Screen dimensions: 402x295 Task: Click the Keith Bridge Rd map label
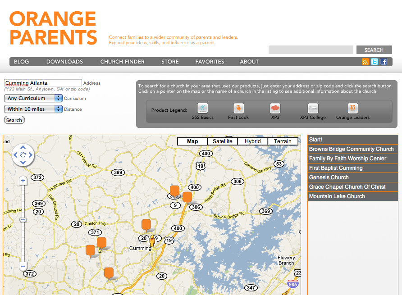pos(215,193)
